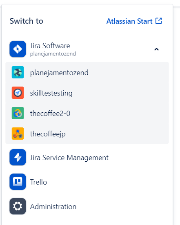Click the thecoffee2-0 rings avatar icon
The height and width of the screenshot is (225, 180).
pyautogui.click(x=18, y=113)
